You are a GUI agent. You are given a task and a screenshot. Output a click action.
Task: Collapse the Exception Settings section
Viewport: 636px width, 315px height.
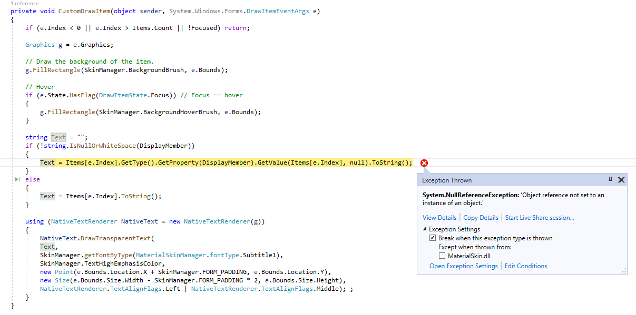pyautogui.click(x=425, y=229)
